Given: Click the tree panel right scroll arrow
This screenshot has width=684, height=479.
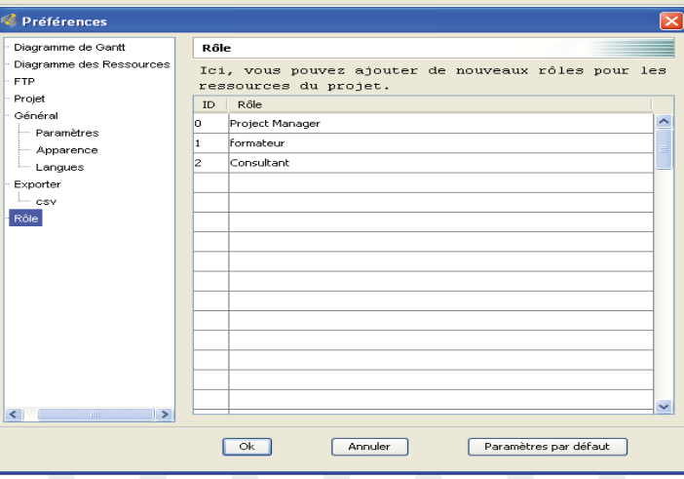Looking at the screenshot, I should pyautogui.click(x=167, y=415).
